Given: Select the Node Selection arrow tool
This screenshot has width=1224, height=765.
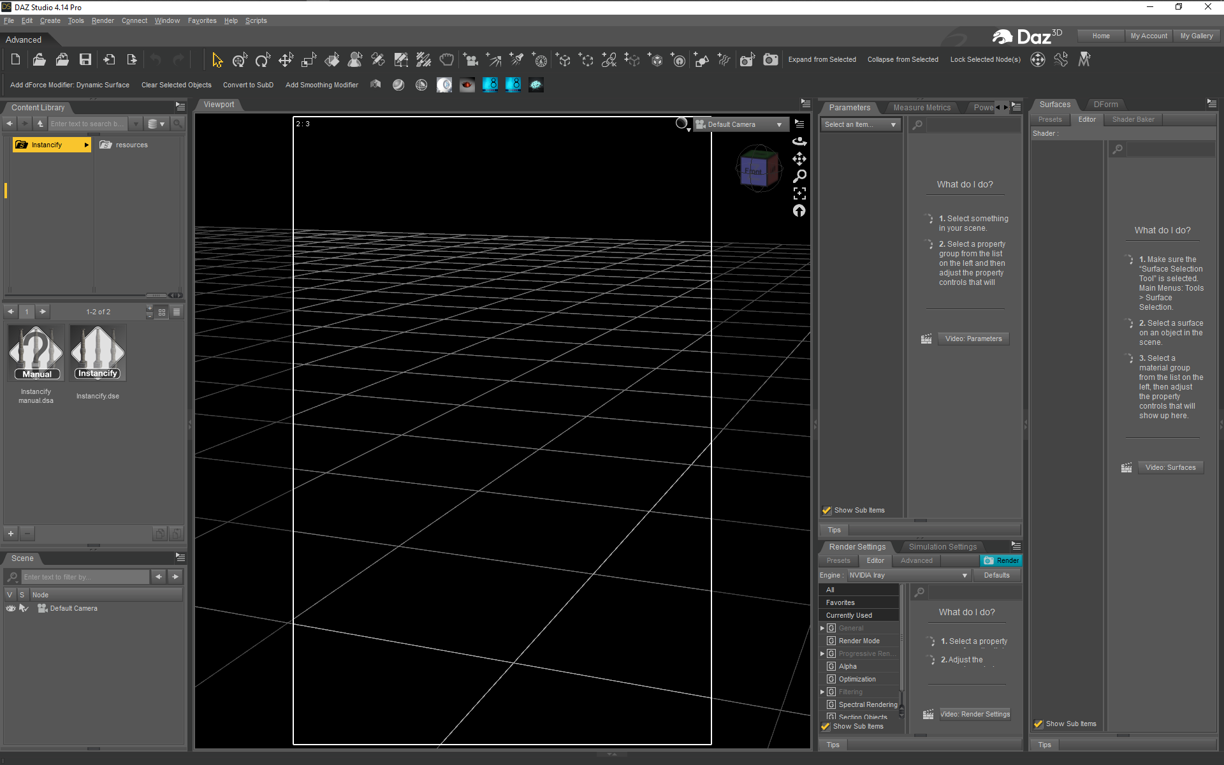Looking at the screenshot, I should (x=217, y=61).
